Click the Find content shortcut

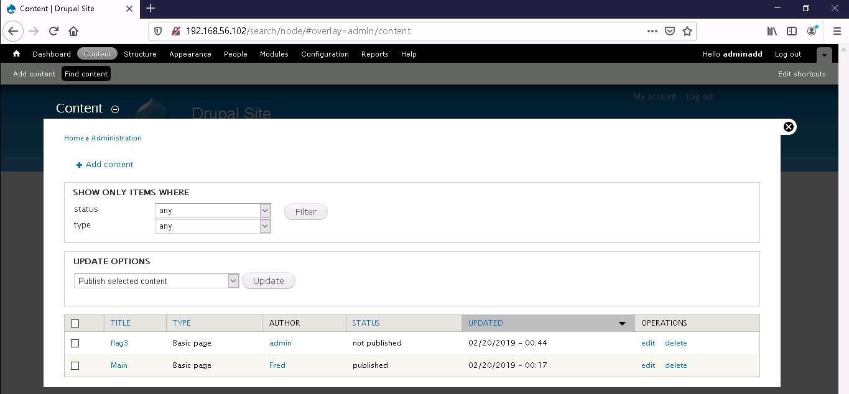tap(86, 74)
